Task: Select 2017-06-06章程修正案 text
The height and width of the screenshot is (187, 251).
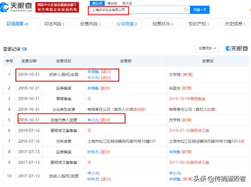Action: pos(189,162)
